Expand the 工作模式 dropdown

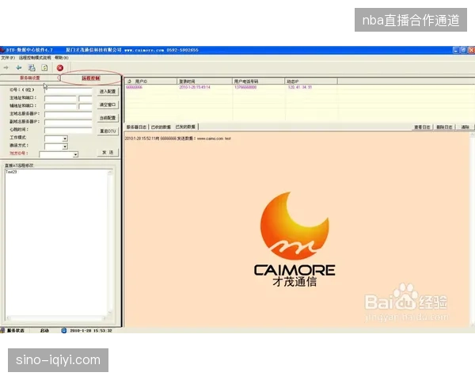[x=65, y=139]
